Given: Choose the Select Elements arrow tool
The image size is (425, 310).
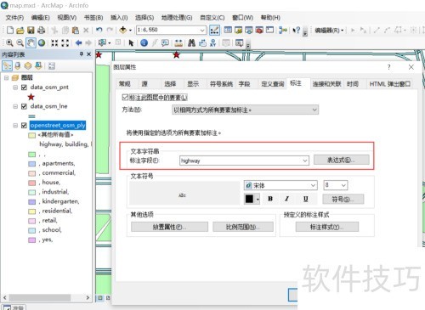Looking at the screenshot, I should tap(131, 43).
